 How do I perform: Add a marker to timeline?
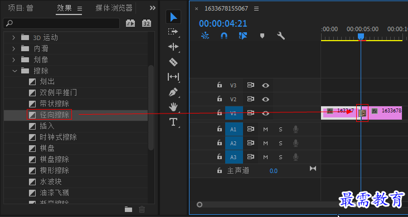pyautogui.click(x=262, y=36)
